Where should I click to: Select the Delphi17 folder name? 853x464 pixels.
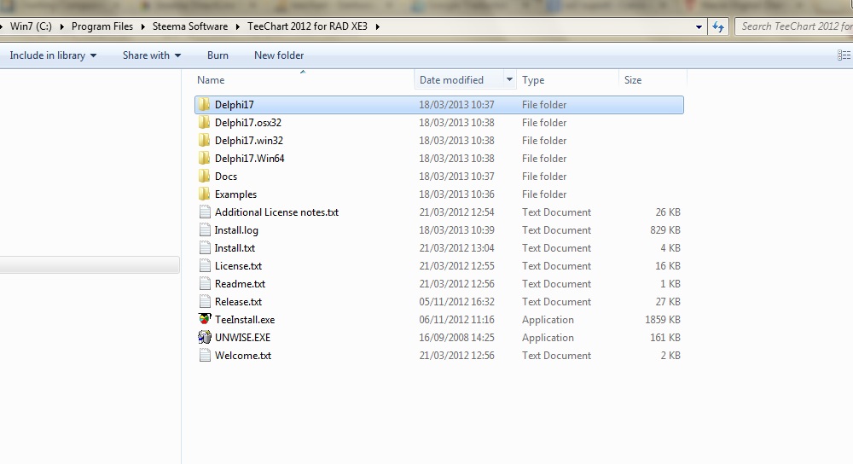pos(235,104)
